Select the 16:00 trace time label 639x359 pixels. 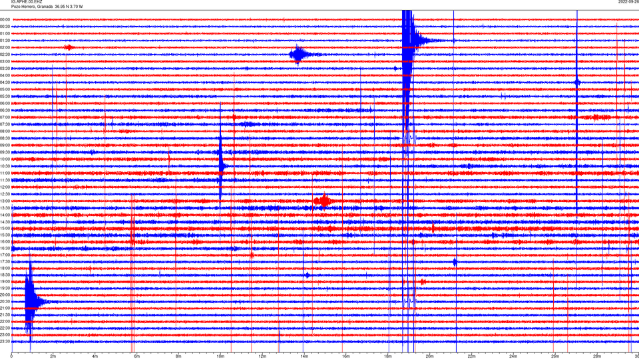[5, 242]
